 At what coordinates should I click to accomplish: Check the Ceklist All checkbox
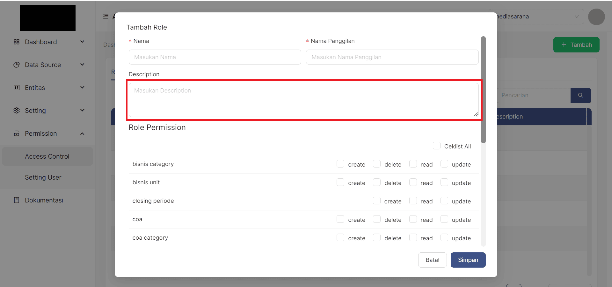pyautogui.click(x=436, y=146)
